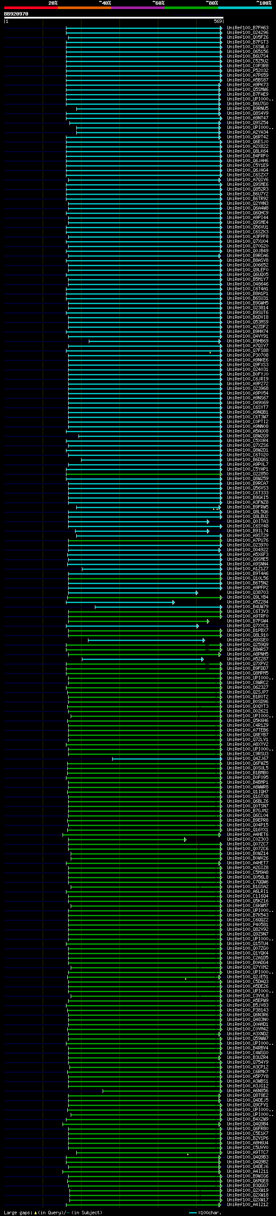Click the alignment bar for UniRef100_A5Z284
This screenshot has height=1216, width=276.
click(x=121, y=602)
